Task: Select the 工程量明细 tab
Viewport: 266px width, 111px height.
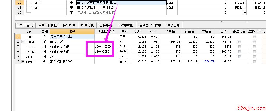Action: (x=125, y=25)
